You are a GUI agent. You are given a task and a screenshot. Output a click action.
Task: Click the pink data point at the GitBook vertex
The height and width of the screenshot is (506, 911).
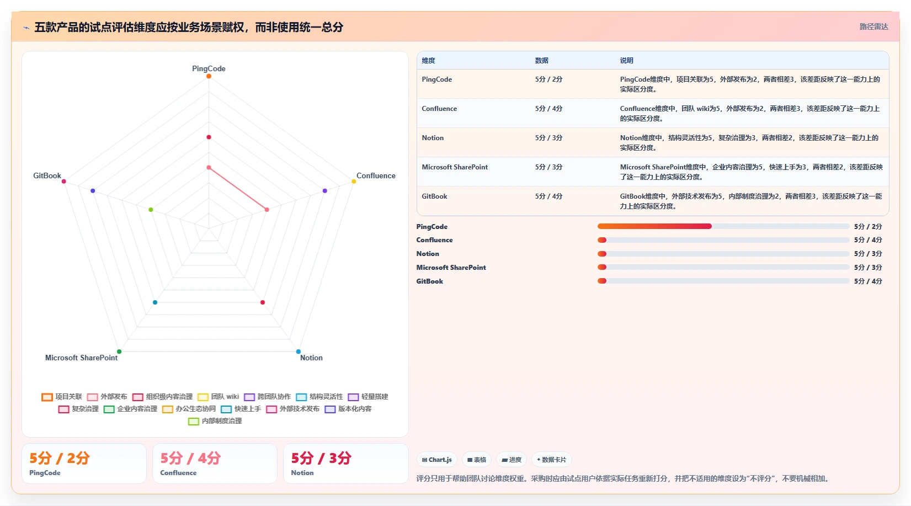64,181
